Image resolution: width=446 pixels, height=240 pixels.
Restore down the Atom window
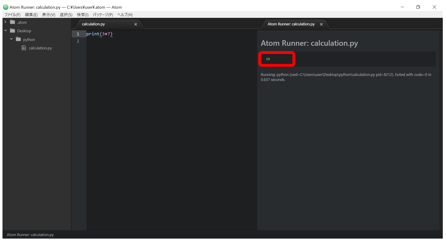click(x=418, y=7)
